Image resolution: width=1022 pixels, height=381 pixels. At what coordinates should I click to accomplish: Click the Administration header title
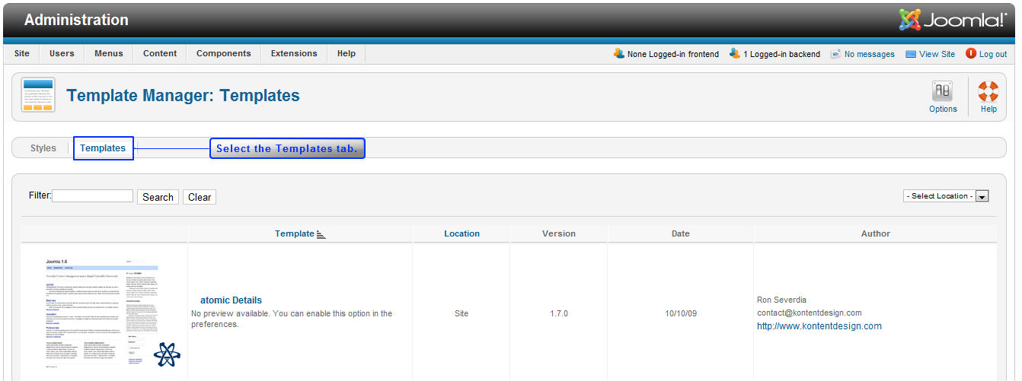[76, 20]
